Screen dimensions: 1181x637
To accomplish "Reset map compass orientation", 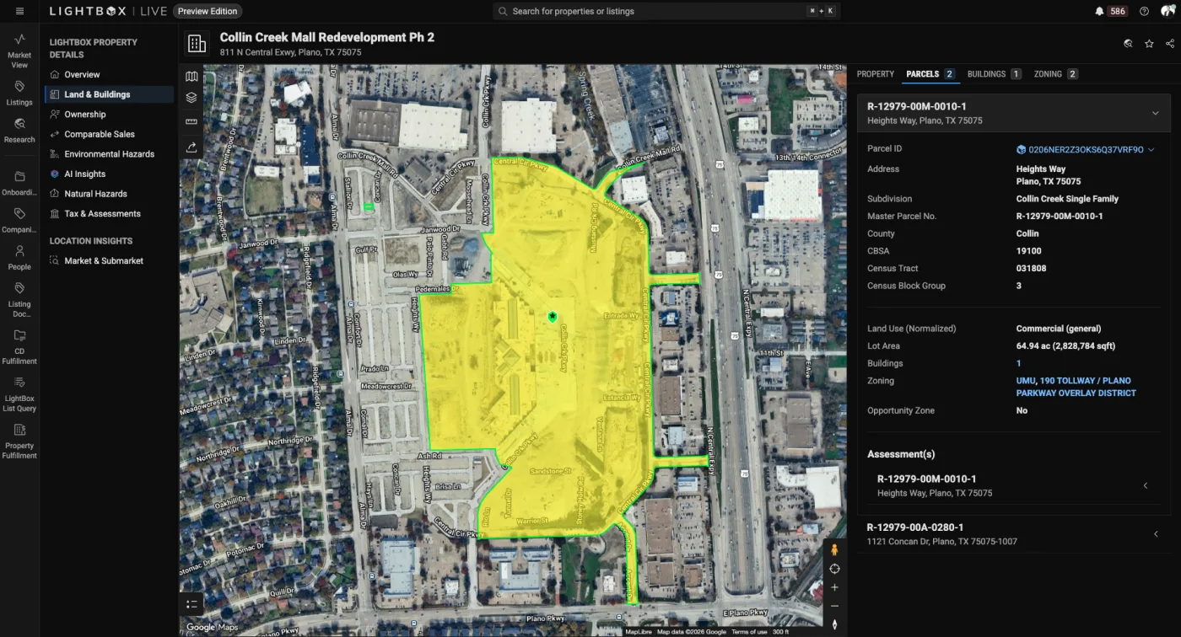I will tap(834, 624).
